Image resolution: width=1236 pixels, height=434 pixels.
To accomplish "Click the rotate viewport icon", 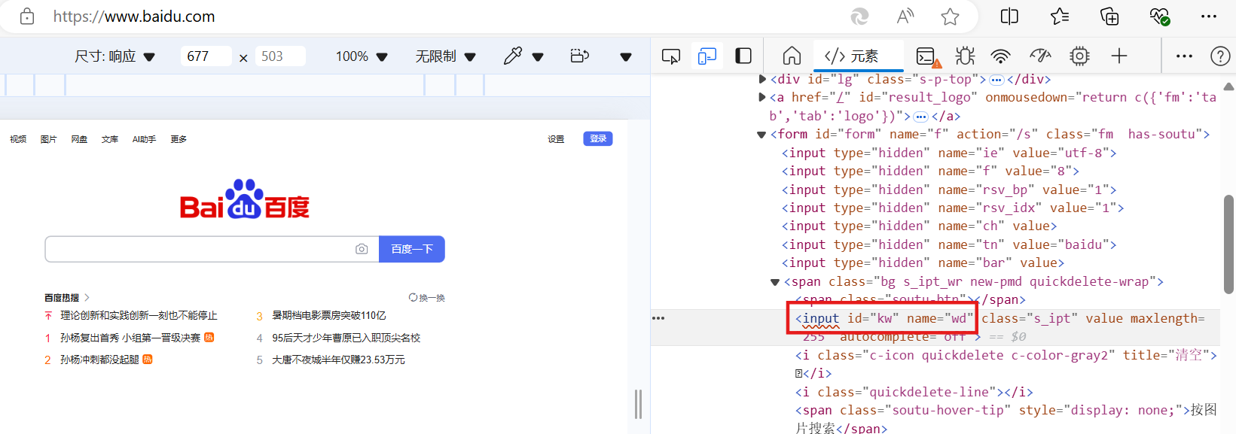I will 579,56.
